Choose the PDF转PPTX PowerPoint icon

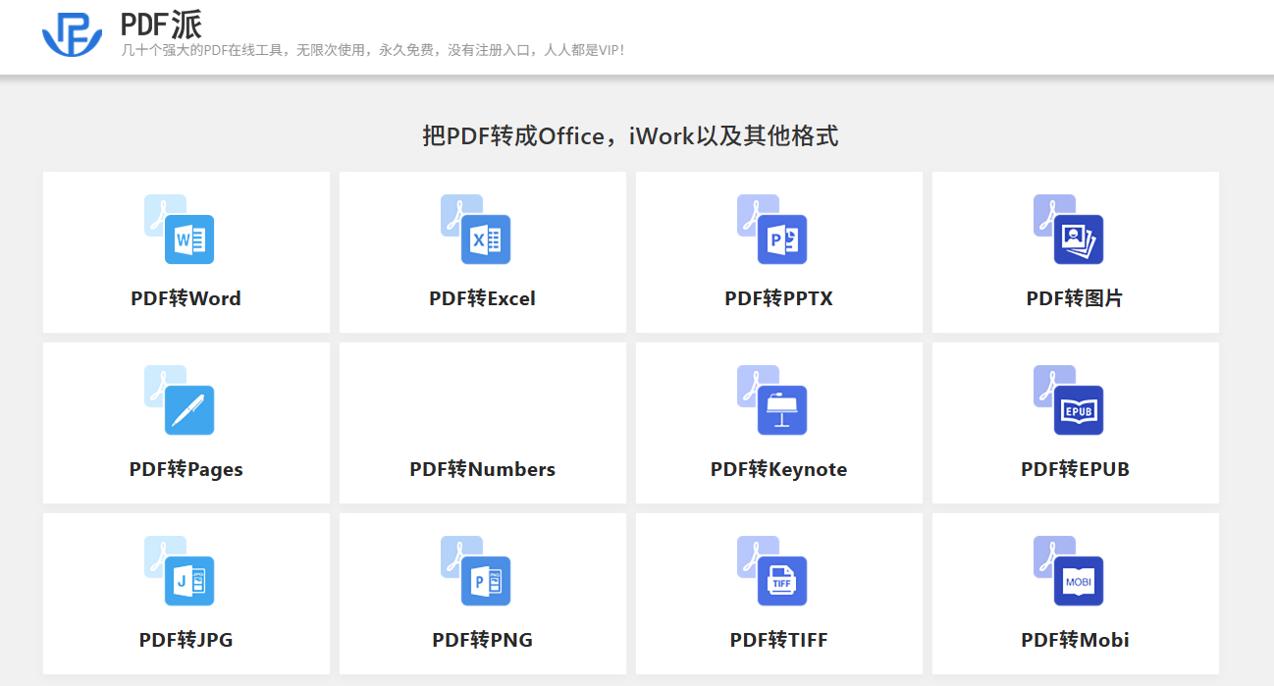click(772, 229)
